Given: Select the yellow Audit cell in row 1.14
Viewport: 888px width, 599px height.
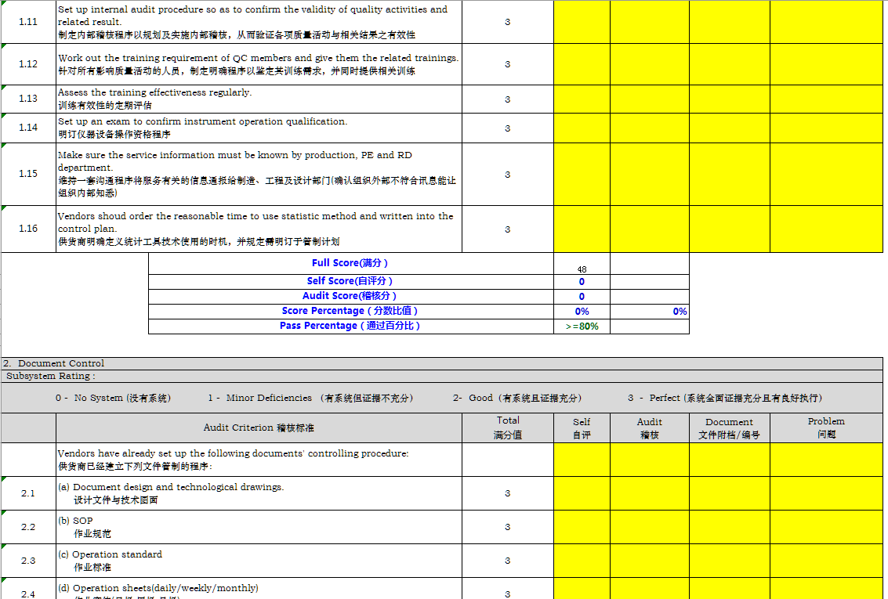Looking at the screenshot, I should point(649,128).
